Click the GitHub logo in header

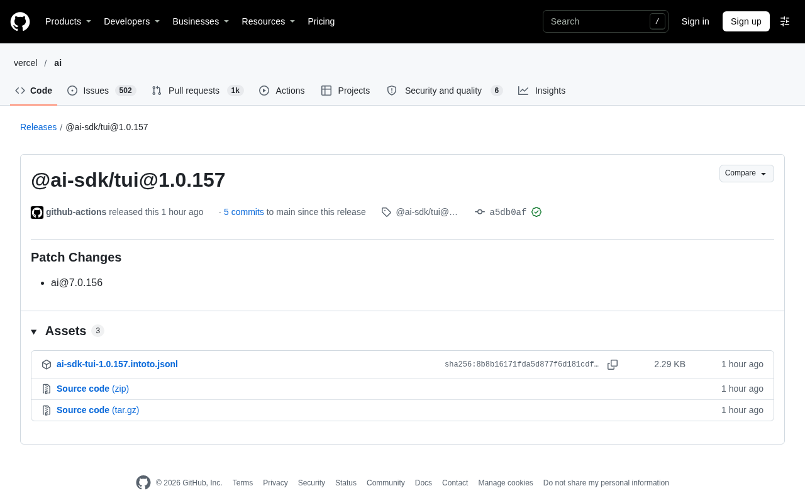pyautogui.click(x=20, y=21)
